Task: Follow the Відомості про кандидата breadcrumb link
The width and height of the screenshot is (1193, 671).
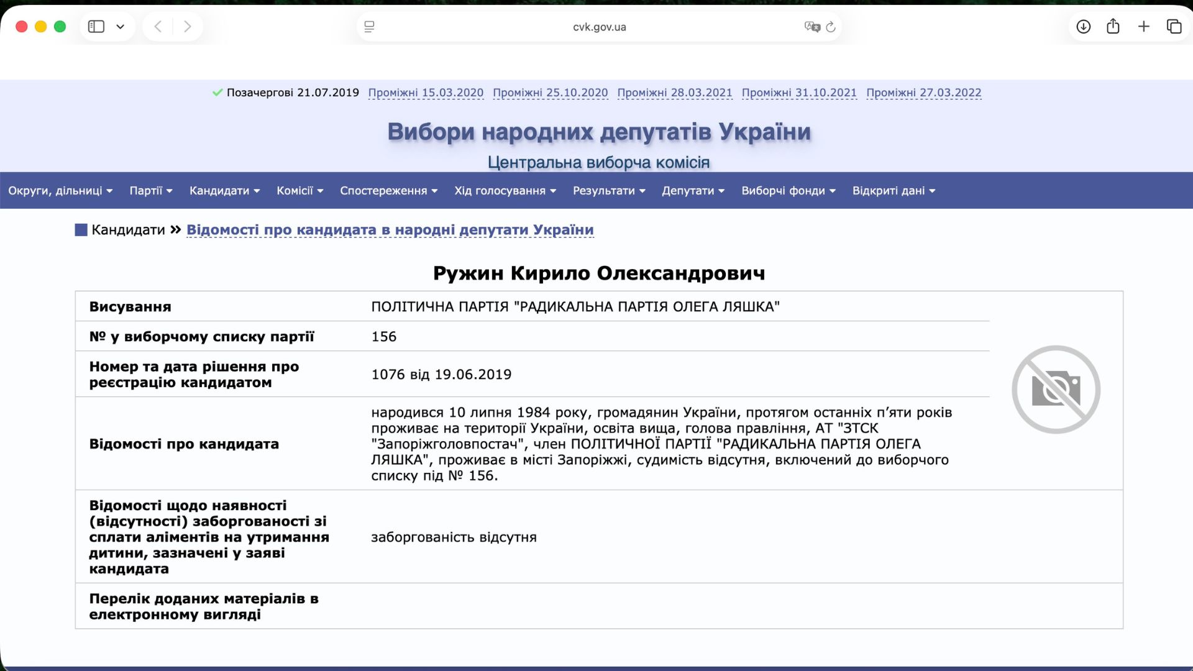Action: click(391, 229)
